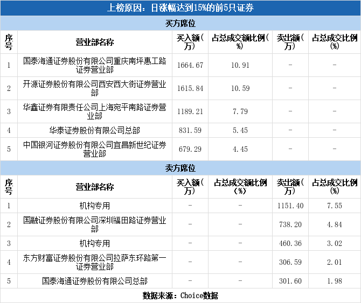Select sell amount 301.60
This screenshot has width=361, height=303.
(x=290, y=281)
